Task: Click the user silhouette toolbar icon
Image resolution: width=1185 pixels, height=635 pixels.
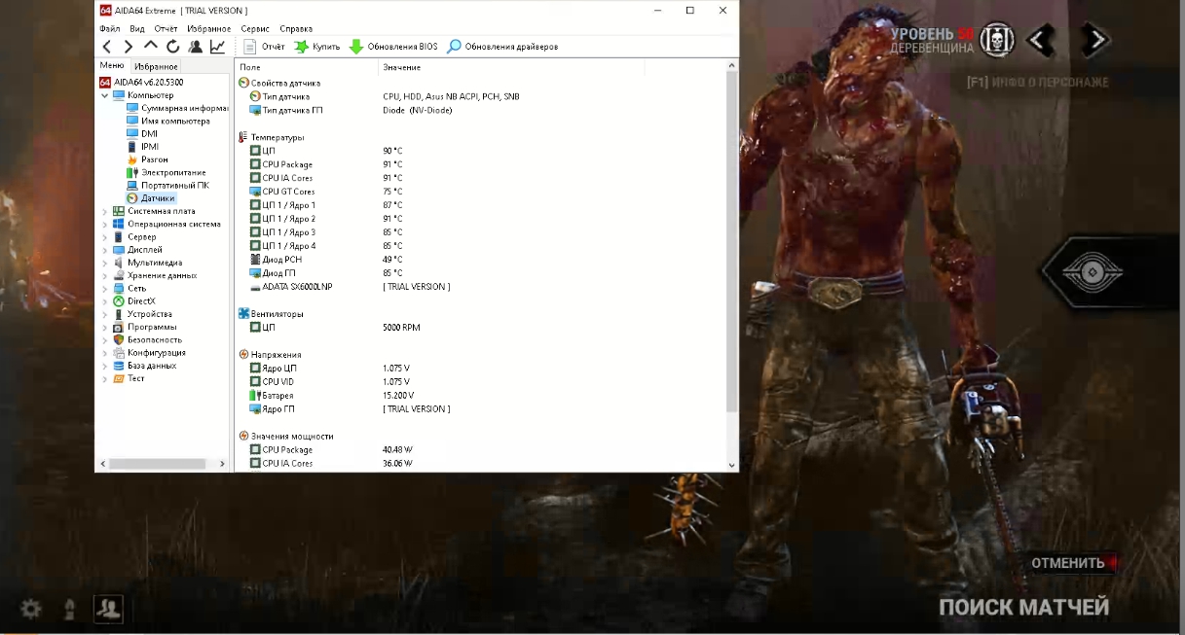Action: pyautogui.click(x=196, y=46)
